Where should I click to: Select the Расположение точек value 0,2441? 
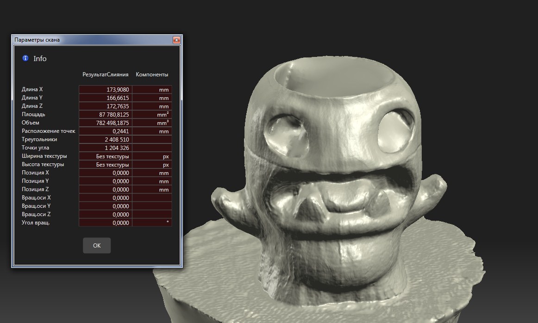coord(106,131)
